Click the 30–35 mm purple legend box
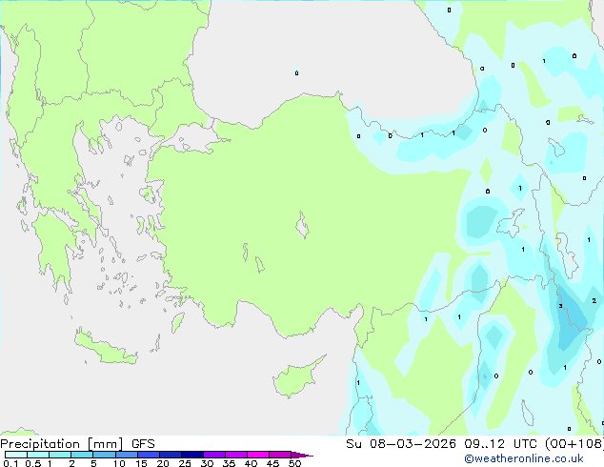 click(213, 455)
